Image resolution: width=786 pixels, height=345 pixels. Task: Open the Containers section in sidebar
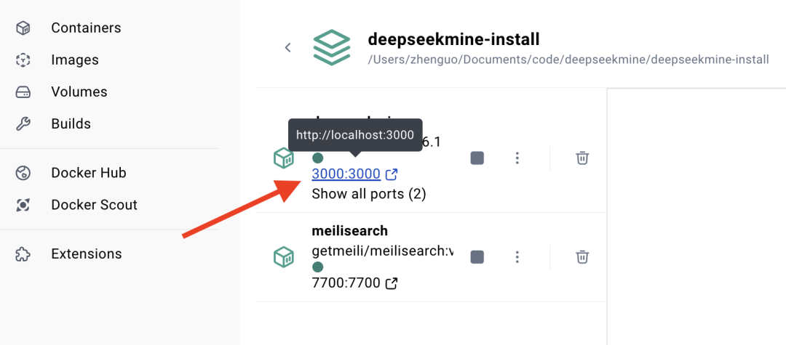pyautogui.click(x=86, y=28)
